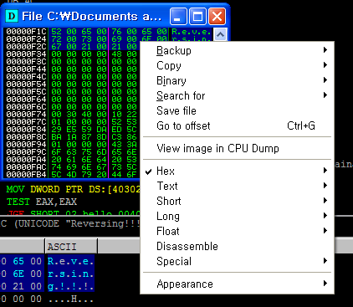Expand the Copy submenu arrow
This screenshot has height=307, width=353.
tap(325, 65)
